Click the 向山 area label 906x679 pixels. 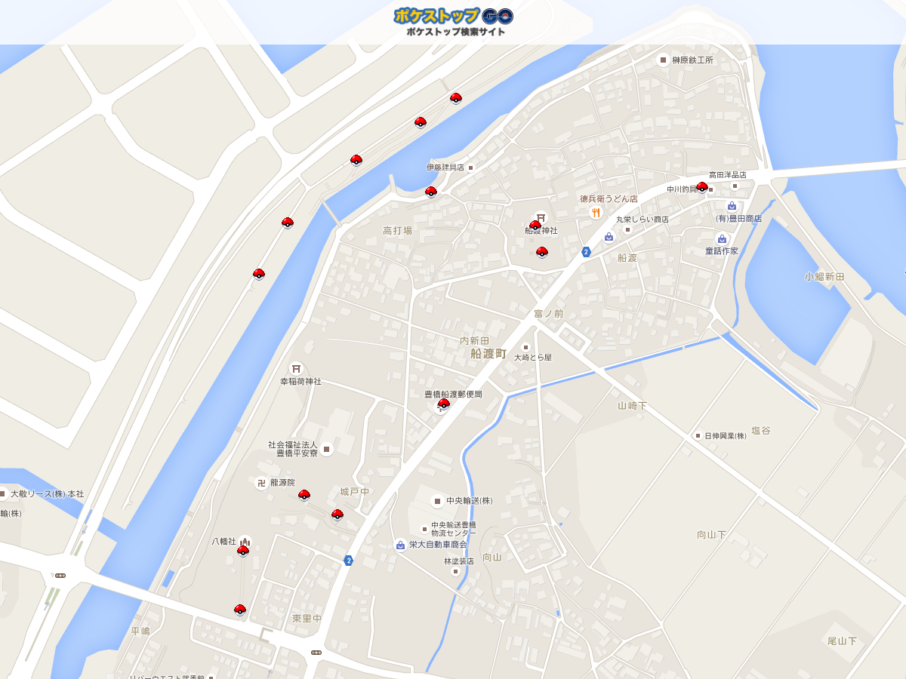pyautogui.click(x=492, y=558)
